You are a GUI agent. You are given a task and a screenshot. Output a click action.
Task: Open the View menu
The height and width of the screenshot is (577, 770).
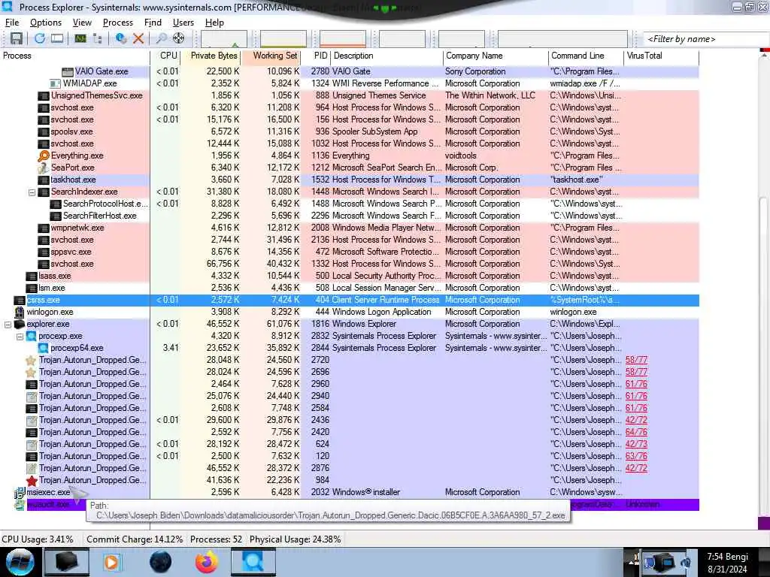(82, 23)
